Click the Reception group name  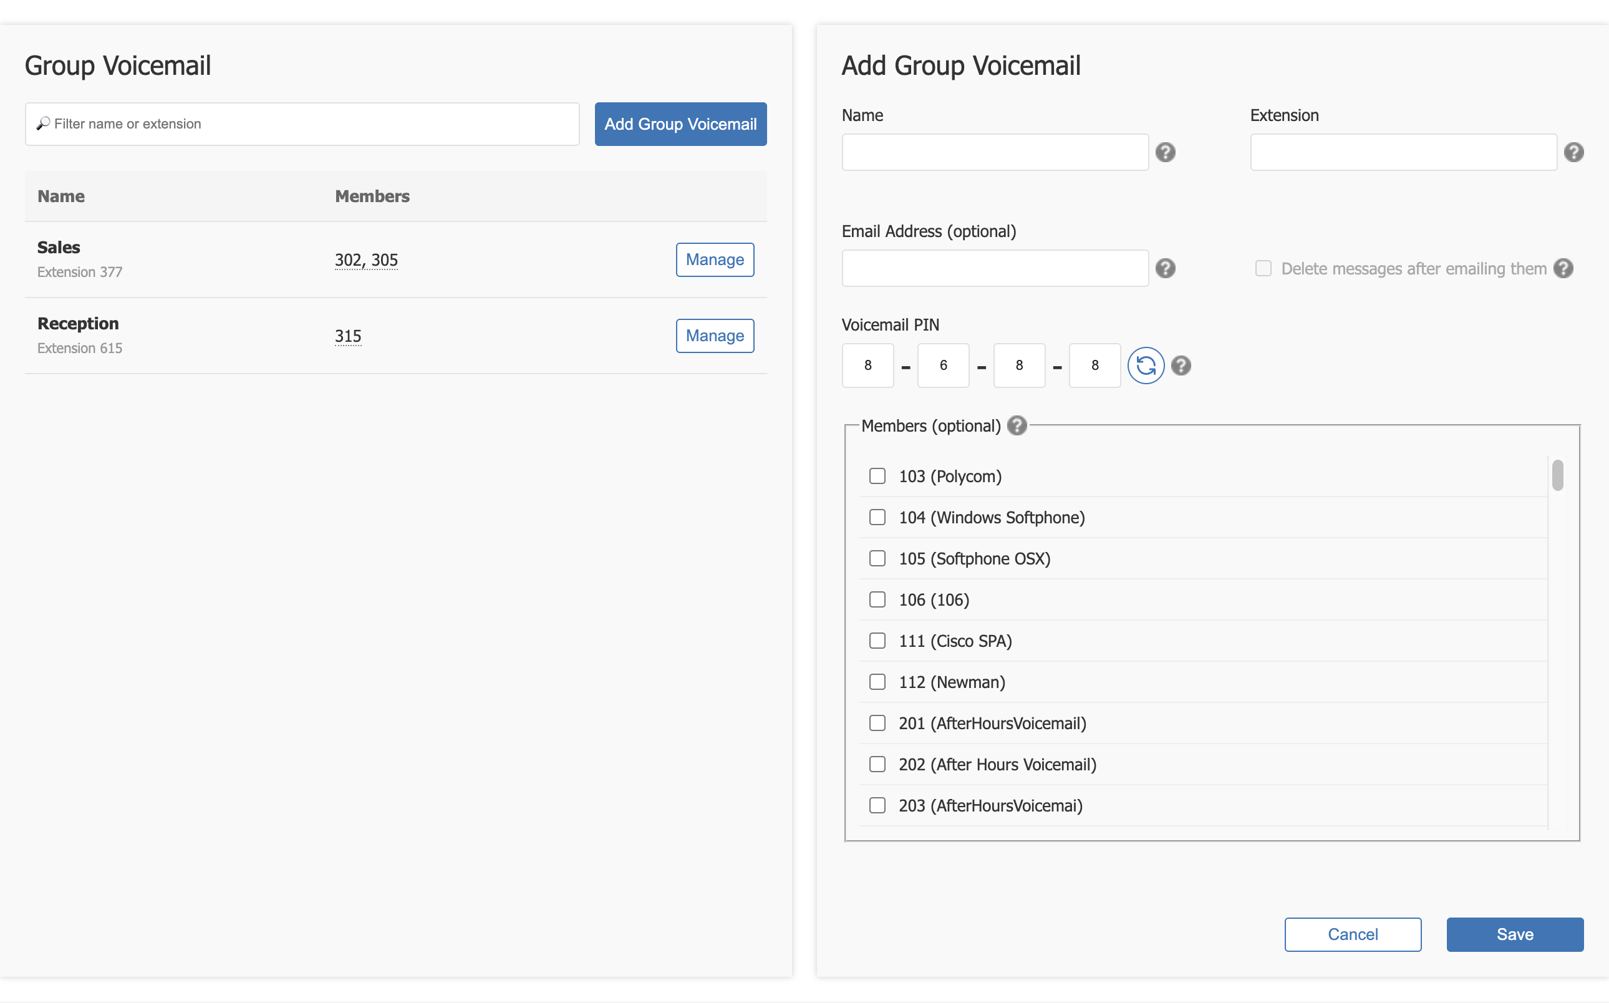(x=78, y=324)
